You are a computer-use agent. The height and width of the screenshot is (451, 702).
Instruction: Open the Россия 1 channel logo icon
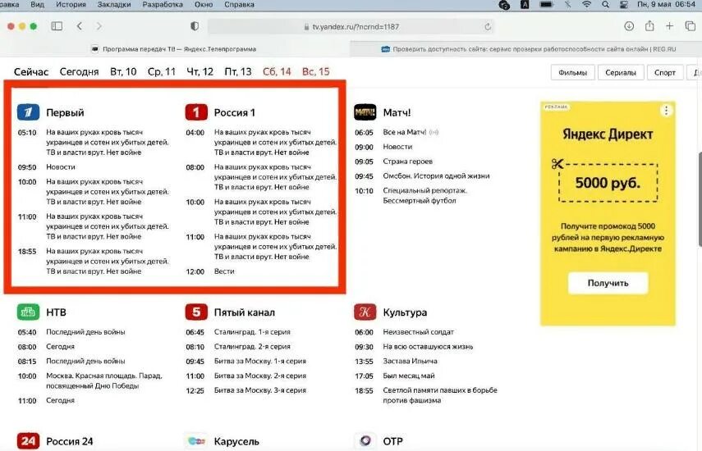(196, 112)
